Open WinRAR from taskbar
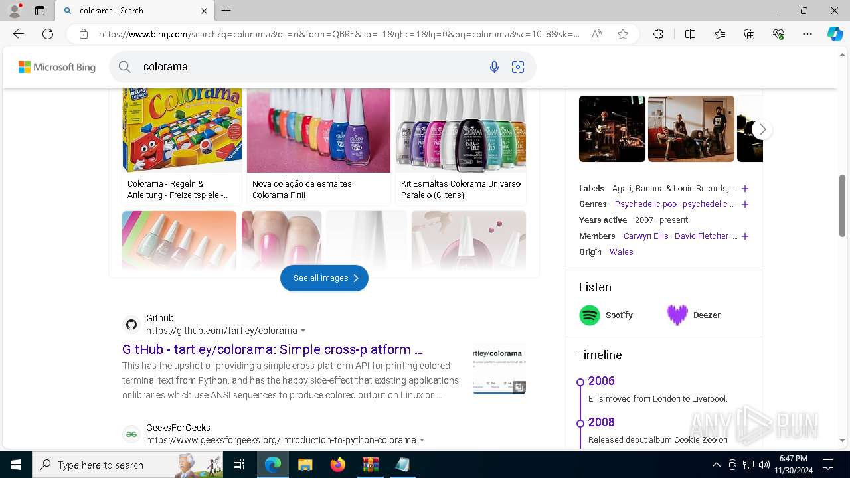 pyautogui.click(x=370, y=465)
